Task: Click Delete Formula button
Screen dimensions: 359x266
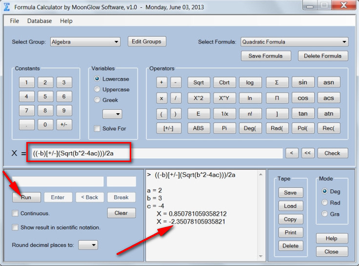Action: pyautogui.click(x=323, y=56)
